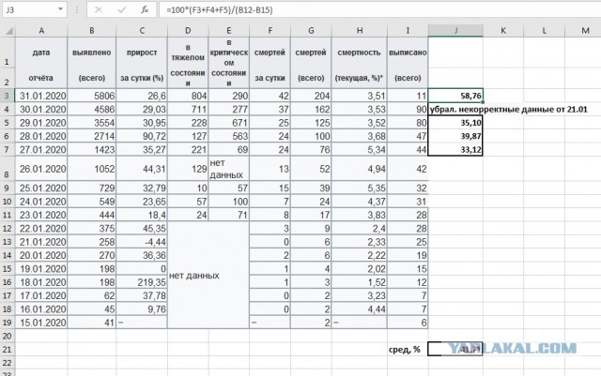601x376 pixels.
Task: Select column H header
Action: coord(360,31)
